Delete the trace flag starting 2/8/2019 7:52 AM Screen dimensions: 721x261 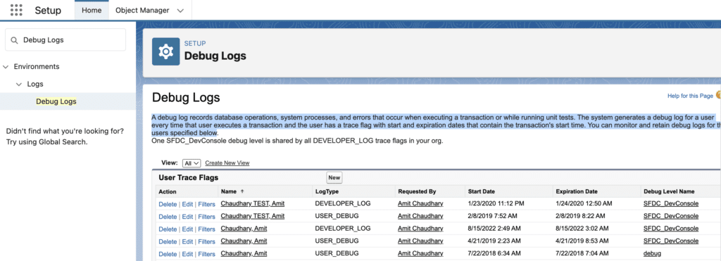click(168, 217)
